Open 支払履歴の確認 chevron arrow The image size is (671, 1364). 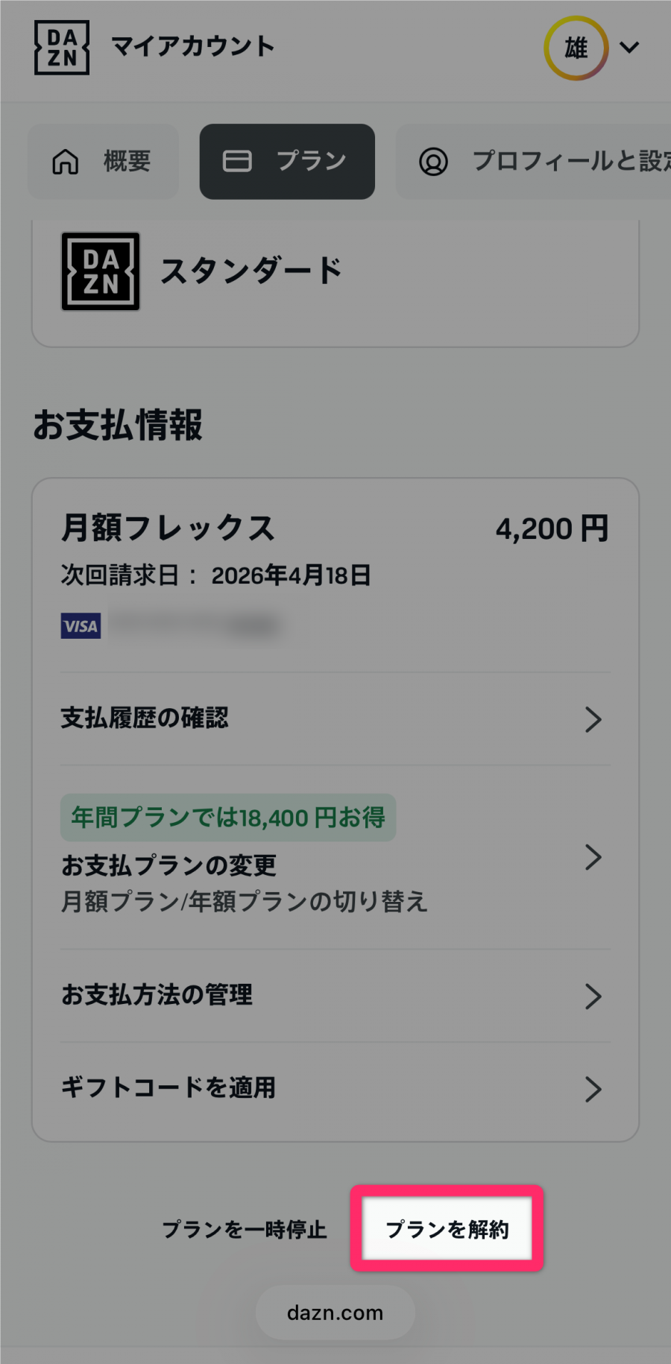593,719
